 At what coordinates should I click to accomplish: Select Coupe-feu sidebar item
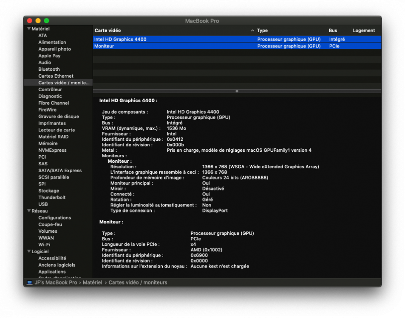[x=50, y=224]
